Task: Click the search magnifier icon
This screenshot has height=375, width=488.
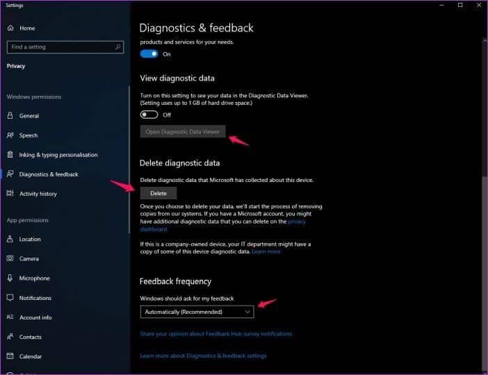Action: [117, 47]
